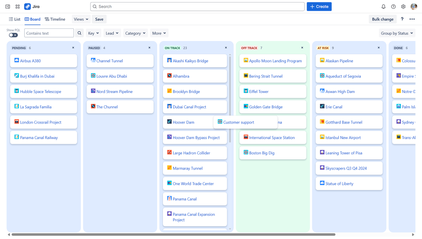Open the Nord Stream Pipeline link
Image resolution: width=422 pixels, height=239 pixels.
114,92
